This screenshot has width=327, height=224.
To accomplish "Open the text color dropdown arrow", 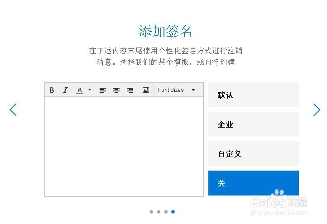I will tap(90, 90).
